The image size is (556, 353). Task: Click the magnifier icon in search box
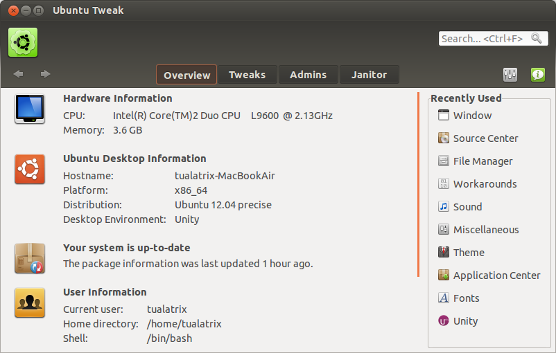[536, 38]
